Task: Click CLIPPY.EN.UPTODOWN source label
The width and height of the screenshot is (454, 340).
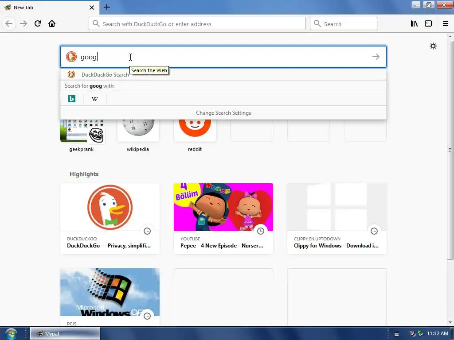Action: click(x=317, y=239)
